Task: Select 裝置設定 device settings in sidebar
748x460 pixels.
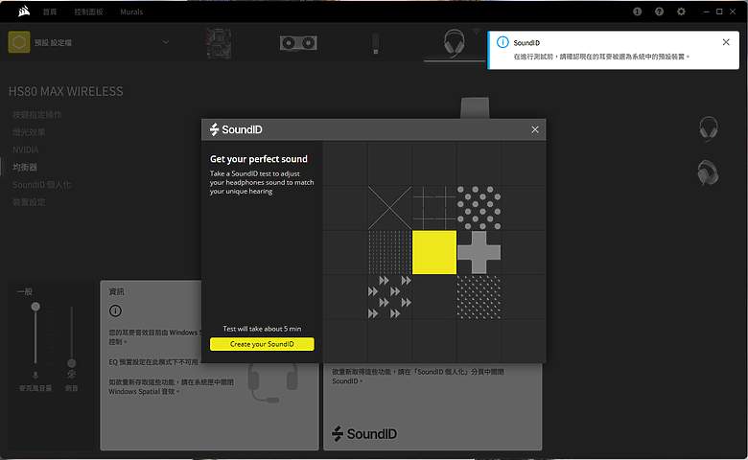Action: [x=29, y=202]
